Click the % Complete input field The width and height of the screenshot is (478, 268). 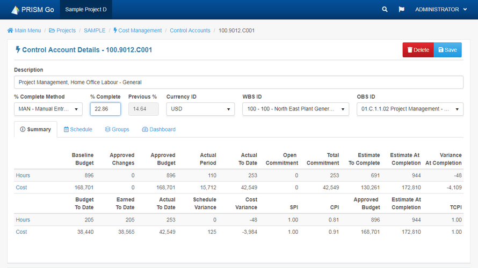pos(105,109)
